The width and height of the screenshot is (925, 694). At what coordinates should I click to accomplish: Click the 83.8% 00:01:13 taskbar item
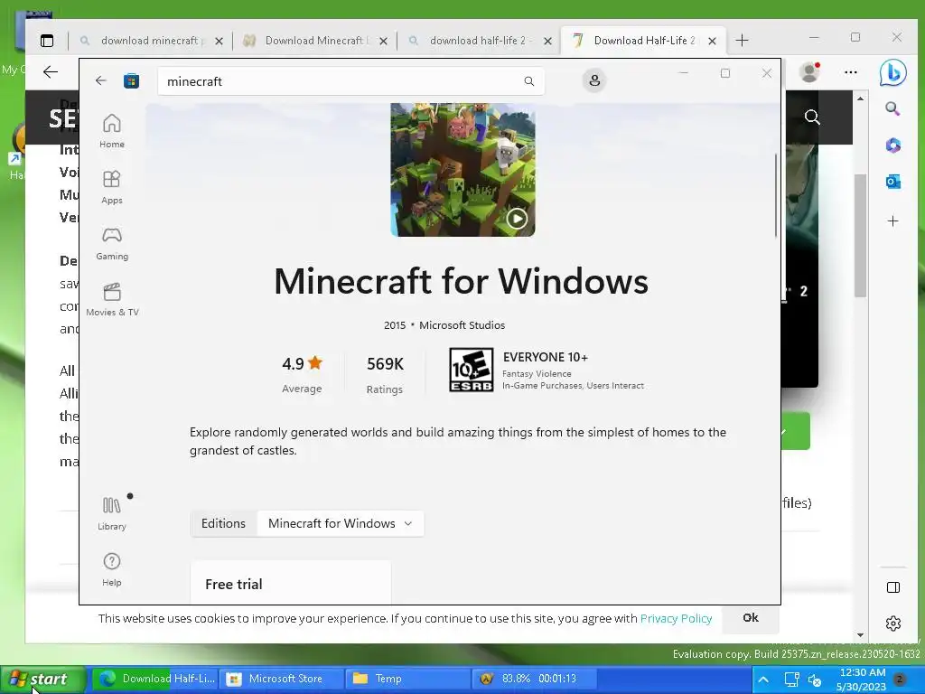(534, 679)
